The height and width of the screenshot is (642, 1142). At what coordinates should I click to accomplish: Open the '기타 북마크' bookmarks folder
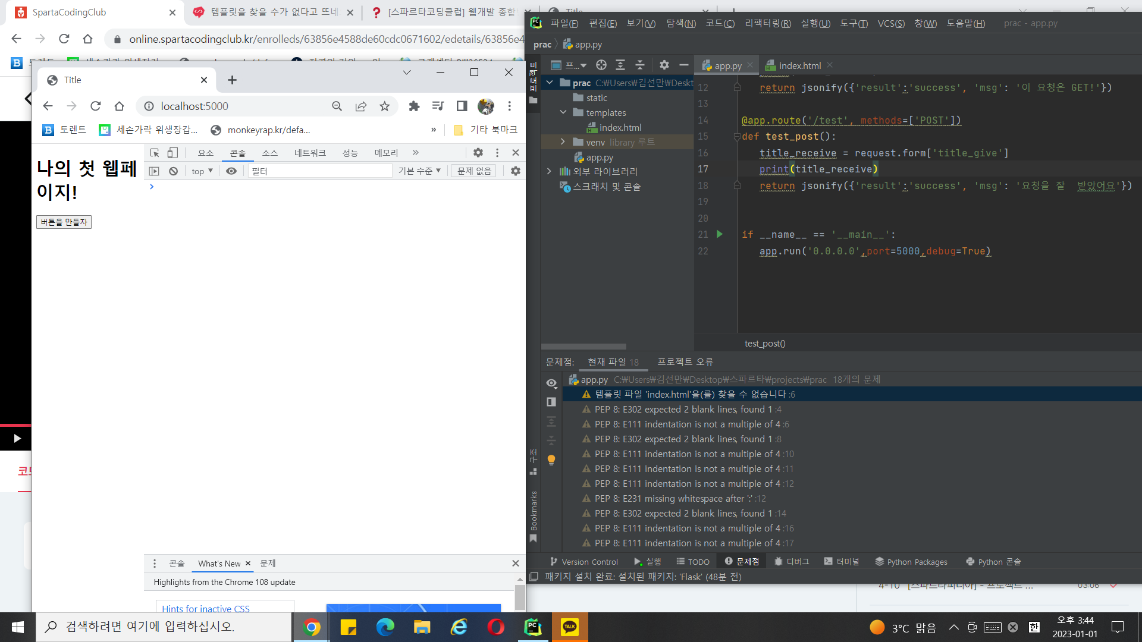pos(485,130)
